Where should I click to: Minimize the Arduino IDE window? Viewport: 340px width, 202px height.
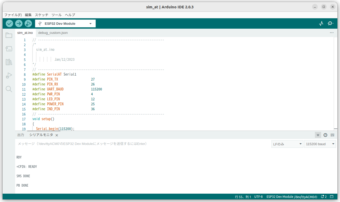pyautogui.click(x=315, y=7)
